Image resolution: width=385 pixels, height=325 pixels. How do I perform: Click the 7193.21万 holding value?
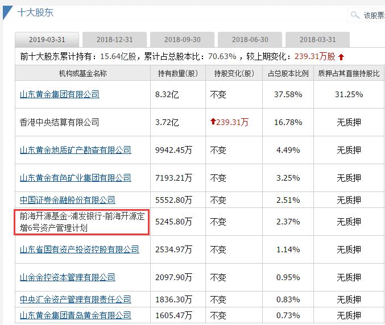(x=173, y=178)
